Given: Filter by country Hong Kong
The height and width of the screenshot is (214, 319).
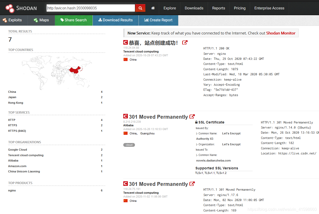Looking at the screenshot, I should point(16,103).
